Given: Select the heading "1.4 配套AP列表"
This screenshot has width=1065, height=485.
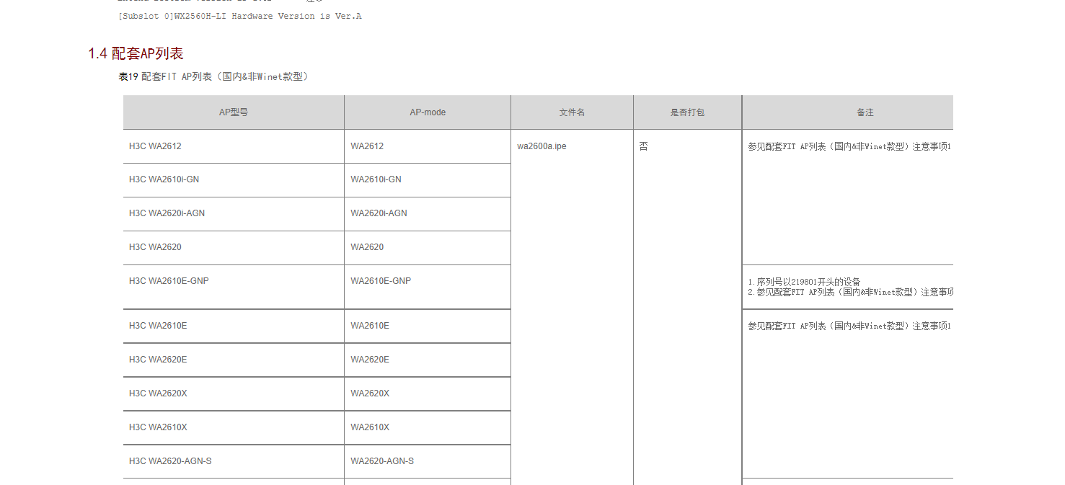Looking at the screenshot, I should [x=136, y=53].
